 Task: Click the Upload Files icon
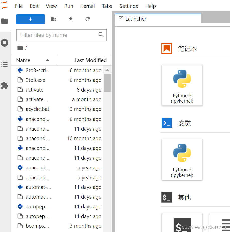point(71,19)
